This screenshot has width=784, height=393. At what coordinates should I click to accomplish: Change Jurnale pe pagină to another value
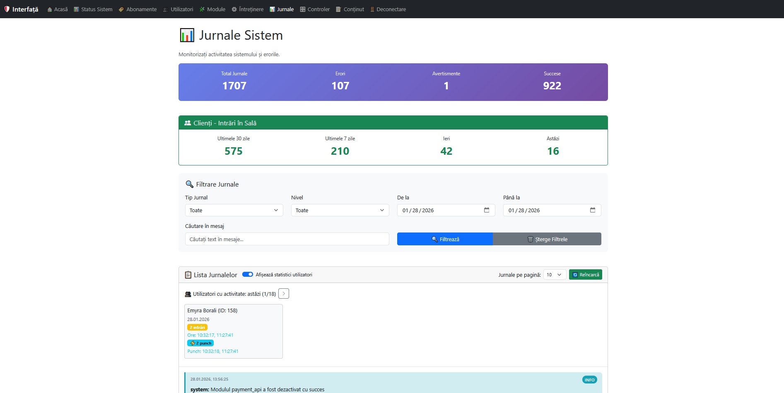click(x=554, y=274)
